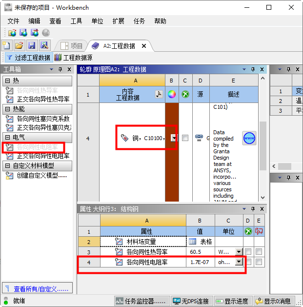Toggle the checkbox in copper C10100 row
This screenshot has height=307, width=303.
(x=185, y=138)
